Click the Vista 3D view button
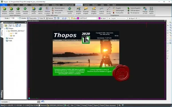 click(x=41, y=18)
